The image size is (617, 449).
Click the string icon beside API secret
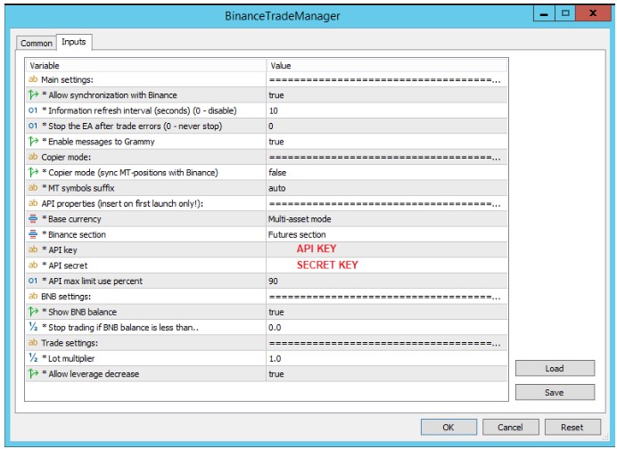pyautogui.click(x=33, y=265)
